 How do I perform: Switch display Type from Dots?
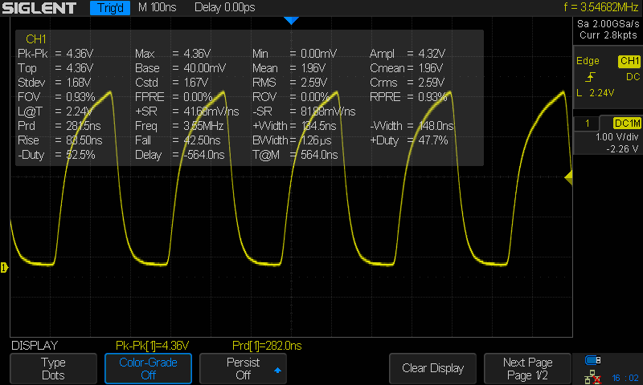(x=53, y=368)
